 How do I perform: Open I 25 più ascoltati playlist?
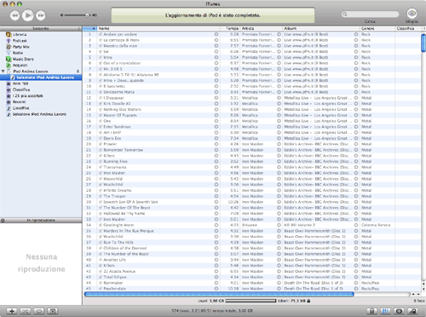[27, 96]
